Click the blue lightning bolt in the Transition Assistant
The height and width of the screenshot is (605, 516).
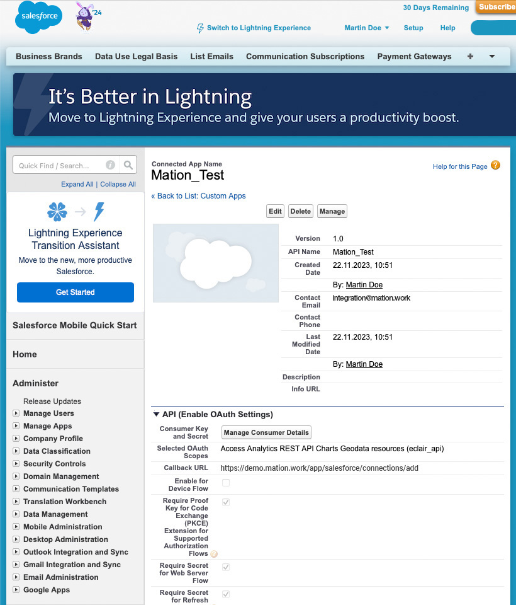[99, 212]
